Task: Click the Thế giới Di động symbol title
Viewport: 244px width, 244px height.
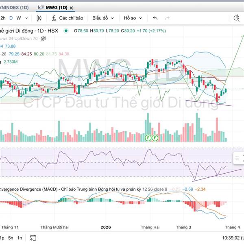Action: [x=29, y=31]
